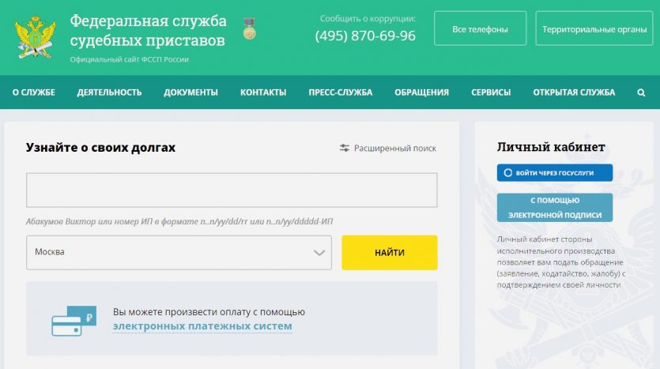Viewport: 660px width, 369px height.
Task: Expand the Москва region dropdown arrow
Action: point(319,253)
